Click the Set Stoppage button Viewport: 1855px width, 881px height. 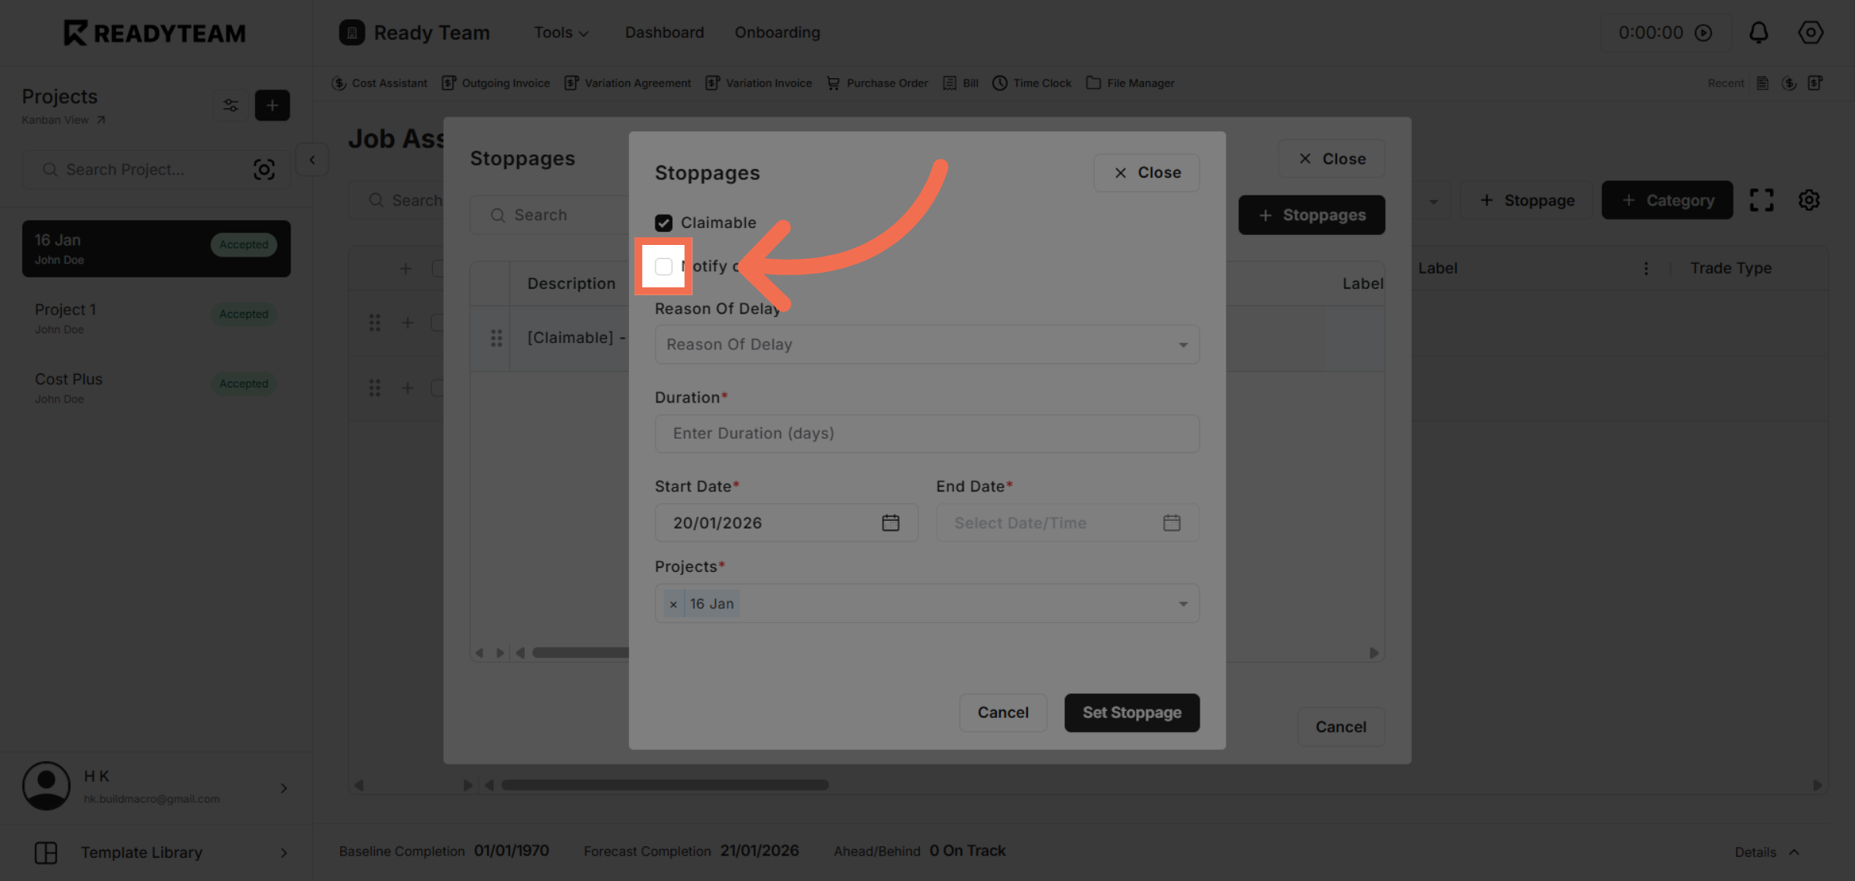(x=1132, y=712)
